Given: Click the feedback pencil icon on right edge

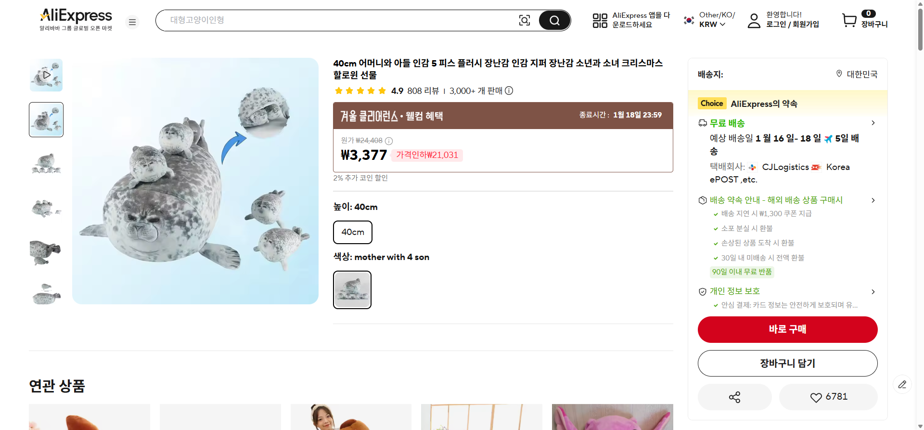Looking at the screenshot, I should tap(902, 384).
